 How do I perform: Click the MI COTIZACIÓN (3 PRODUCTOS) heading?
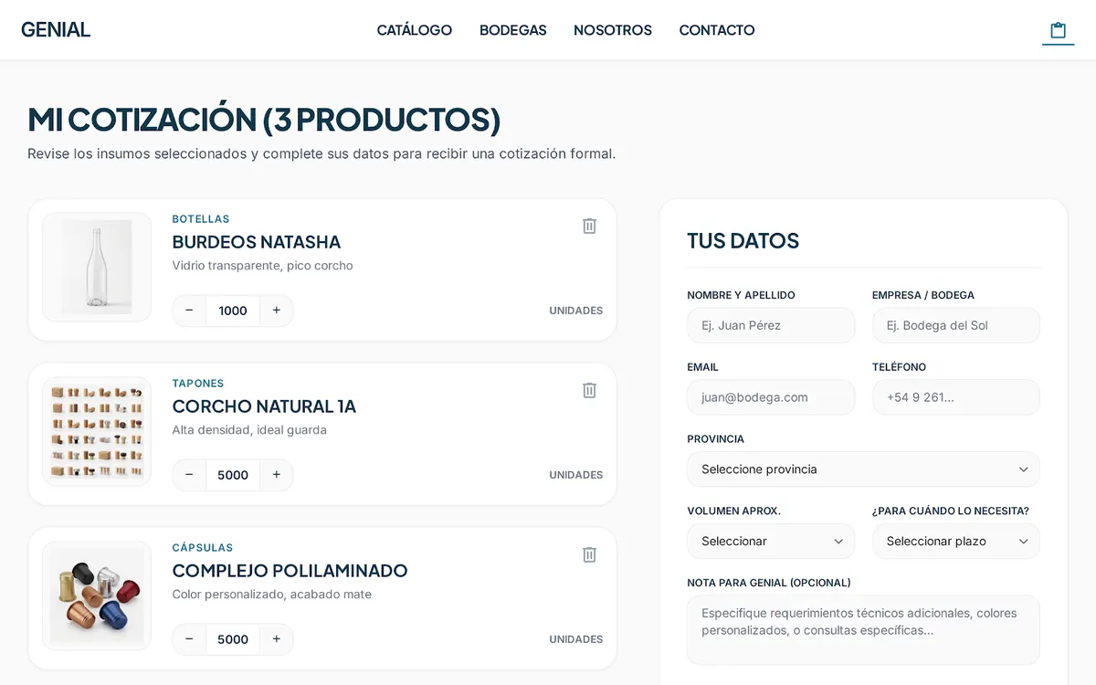[x=264, y=120]
